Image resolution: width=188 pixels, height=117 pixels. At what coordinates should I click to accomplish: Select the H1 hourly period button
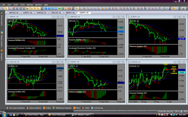[59, 8]
